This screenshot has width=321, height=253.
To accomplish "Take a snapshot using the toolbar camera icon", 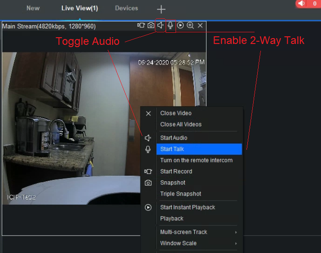I will [x=151, y=26].
